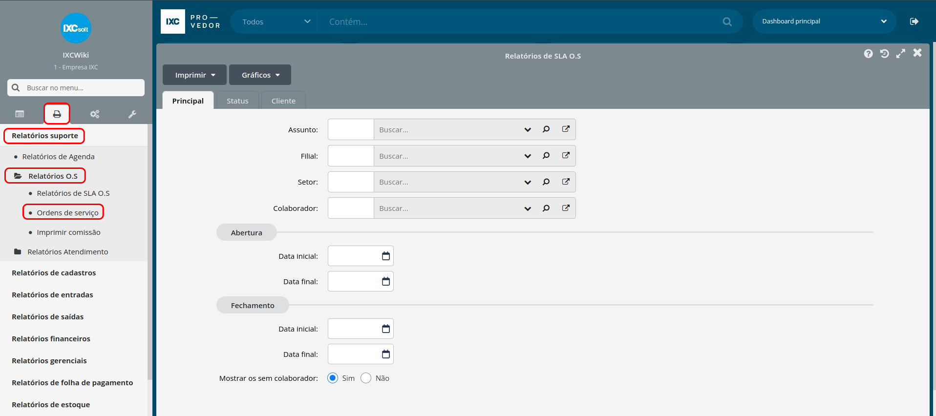Open the gears settings icon in the sidebar
Screen dimensions: 936x416
point(95,114)
